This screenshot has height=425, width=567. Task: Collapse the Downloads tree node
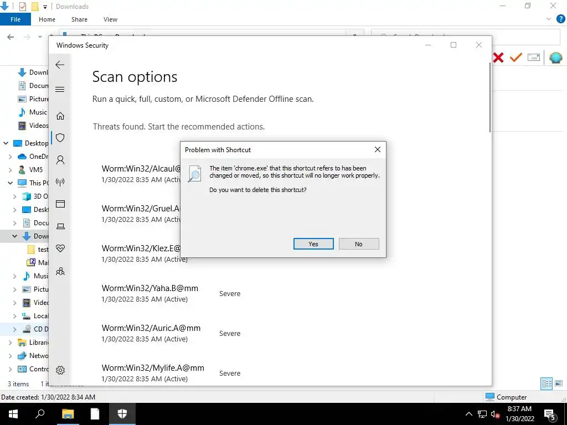(14, 236)
